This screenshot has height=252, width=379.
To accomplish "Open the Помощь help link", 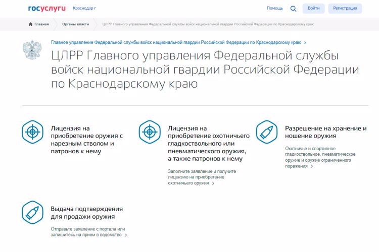I will coord(274,8).
